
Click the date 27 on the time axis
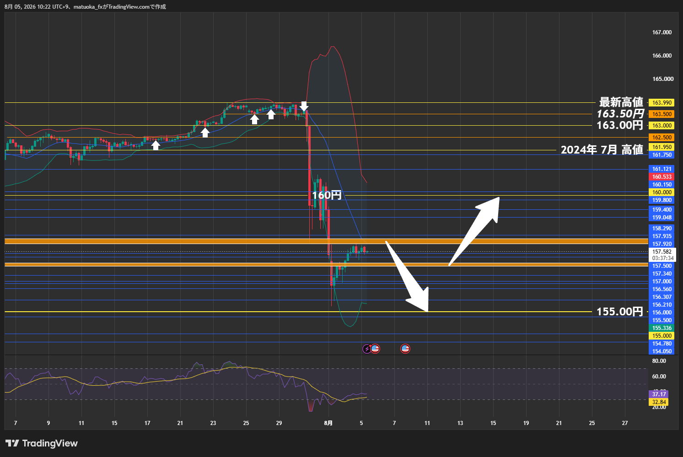click(625, 423)
